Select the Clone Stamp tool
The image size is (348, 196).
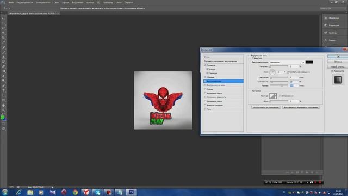coord(3,57)
